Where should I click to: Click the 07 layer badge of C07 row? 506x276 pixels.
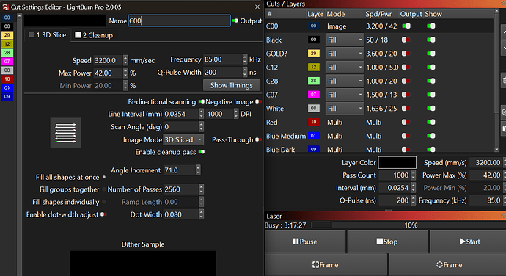tap(313, 95)
